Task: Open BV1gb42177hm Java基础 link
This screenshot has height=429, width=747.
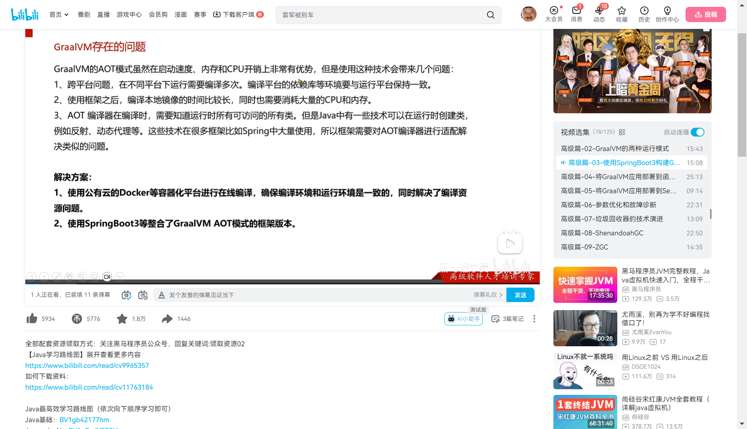Action: click(84, 420)
